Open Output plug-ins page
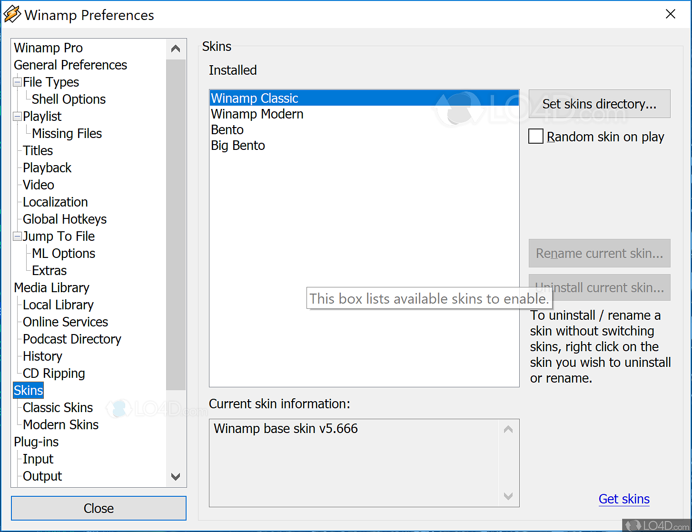This screenshot has height=532, width=692. pos(42,476)
